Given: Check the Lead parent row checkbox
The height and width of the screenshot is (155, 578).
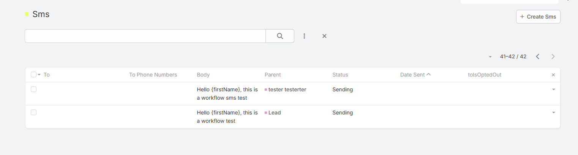Looking at the screenshot, I should point(33,113).
